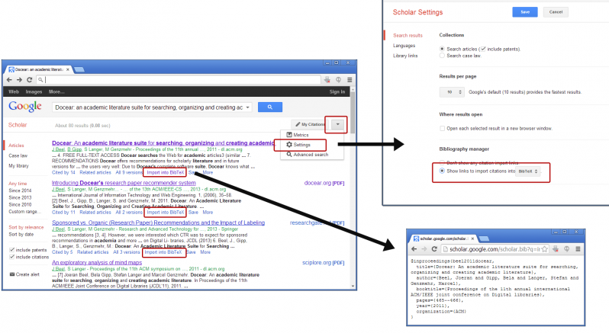609x333 pixels.
Task: Close the scholar.google.com browser tab
Action: click(x=472, y=239)
